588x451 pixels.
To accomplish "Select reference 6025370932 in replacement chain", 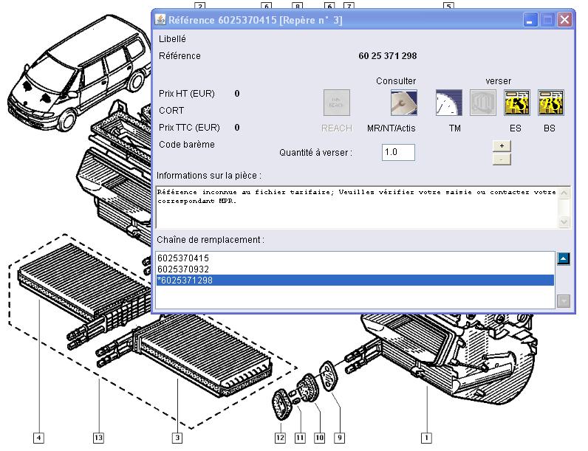I will 183,269.
